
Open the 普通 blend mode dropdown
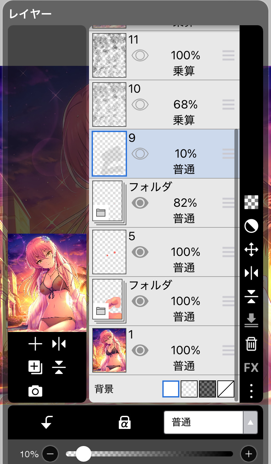pos(210,423)
